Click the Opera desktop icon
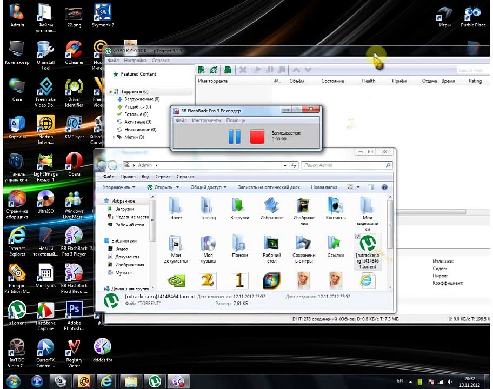This screenshot has width=493, height=389. [74, 165]
